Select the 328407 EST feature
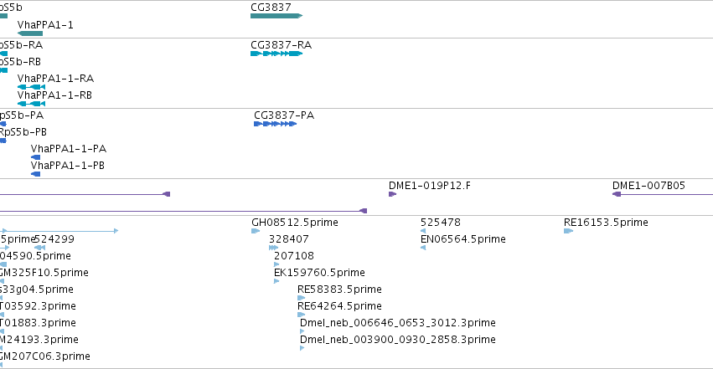The width and height of the screenshot is (713, 369). click(x=273, y=248)
